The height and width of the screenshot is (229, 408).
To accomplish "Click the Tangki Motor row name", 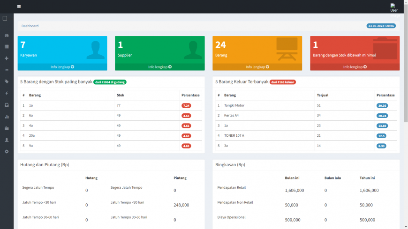I will (x=234, y=105).
